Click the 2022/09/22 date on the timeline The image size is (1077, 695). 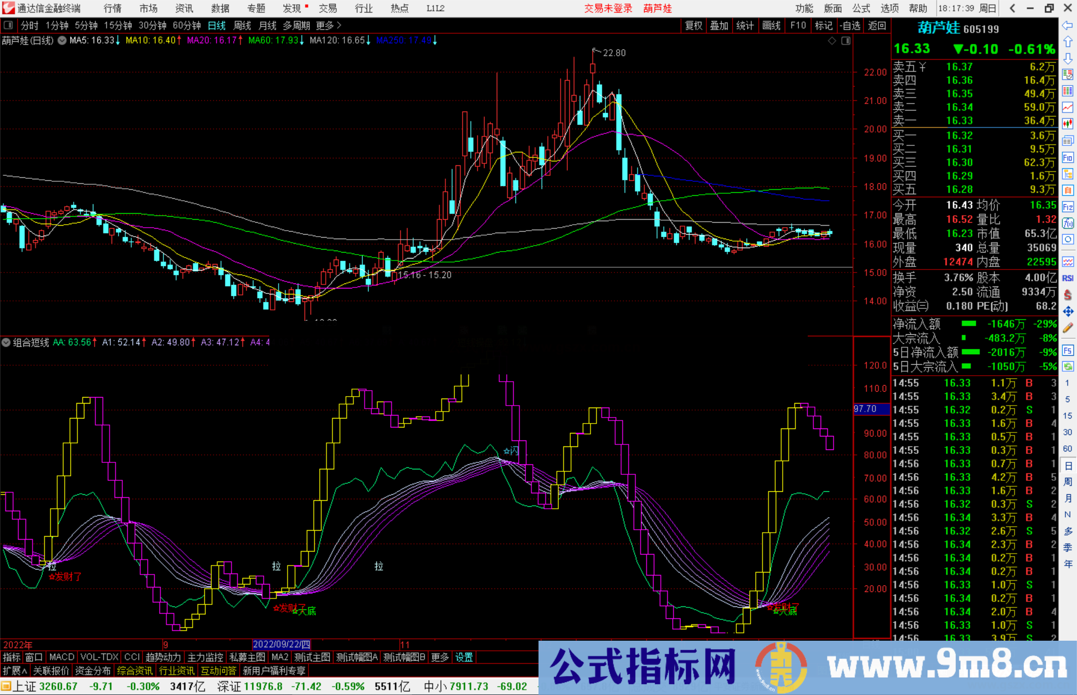pyautogui.click(x=281, y=643)
